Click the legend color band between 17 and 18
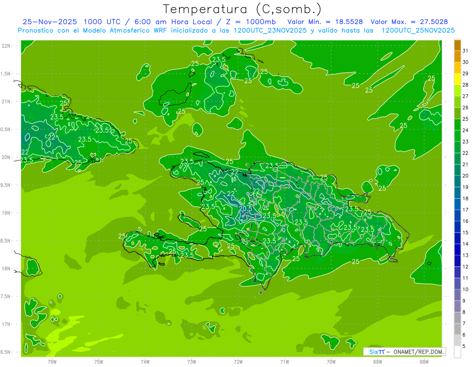The width and height of the screenshot is (476, 367). [x=457, y=204]
